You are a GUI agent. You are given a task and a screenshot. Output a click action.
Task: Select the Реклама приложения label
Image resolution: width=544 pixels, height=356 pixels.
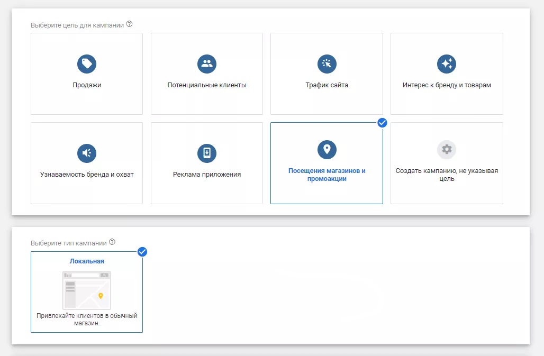[207, 175]
